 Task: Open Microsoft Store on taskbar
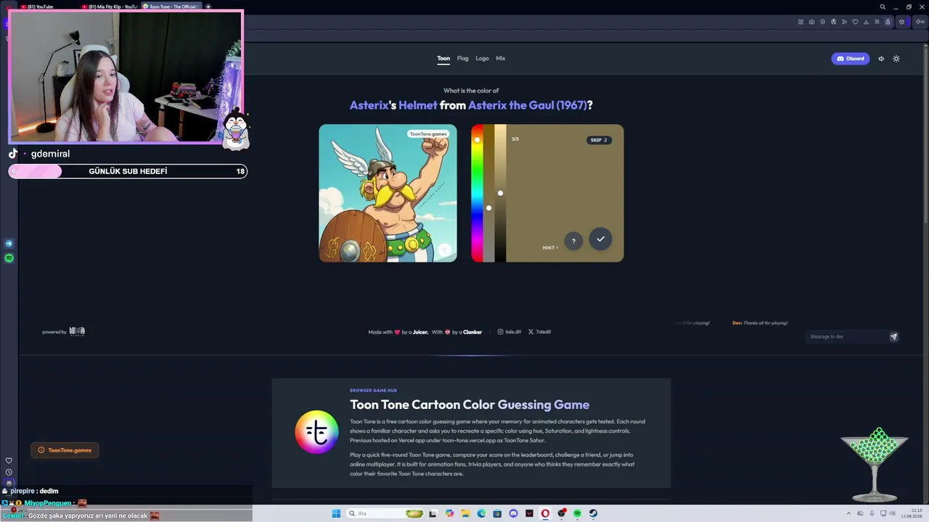coord(497,513)
